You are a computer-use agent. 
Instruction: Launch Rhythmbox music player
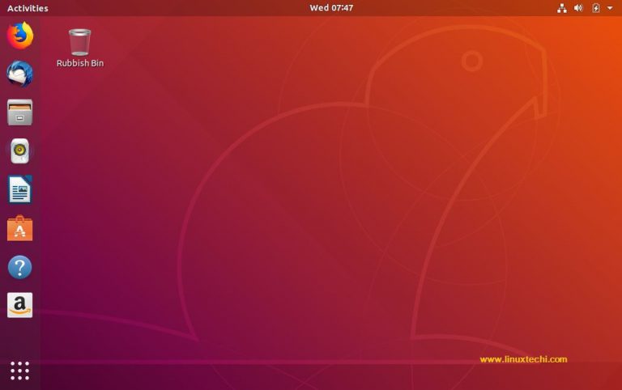19,151
